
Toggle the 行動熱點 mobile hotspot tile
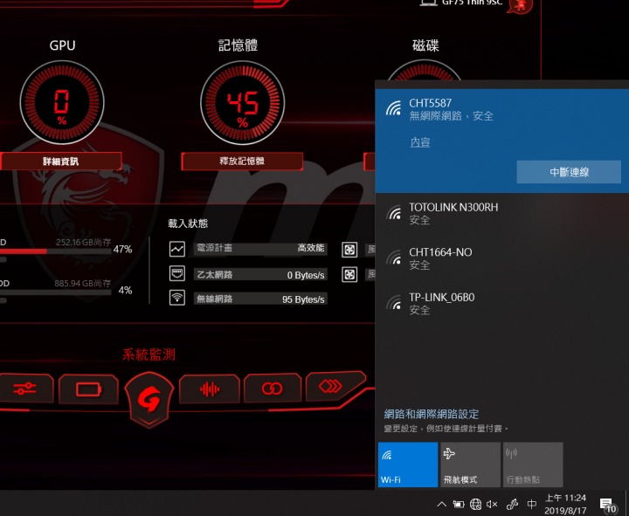point(533,464)
